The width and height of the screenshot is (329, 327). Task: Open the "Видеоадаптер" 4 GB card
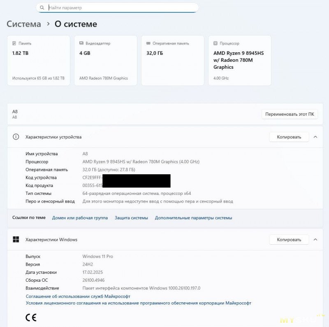(x=106, y=61)
